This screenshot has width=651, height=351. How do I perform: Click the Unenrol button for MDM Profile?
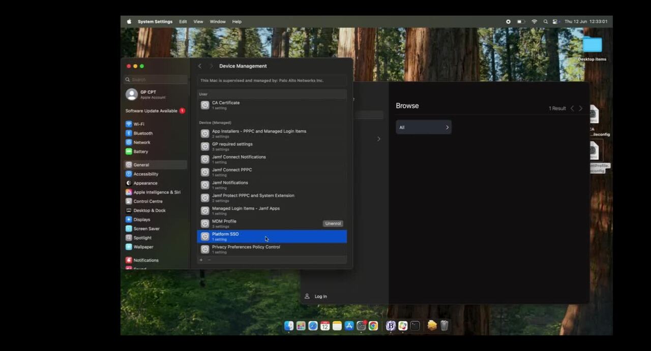pyautogui.click(x=333, y=224)
